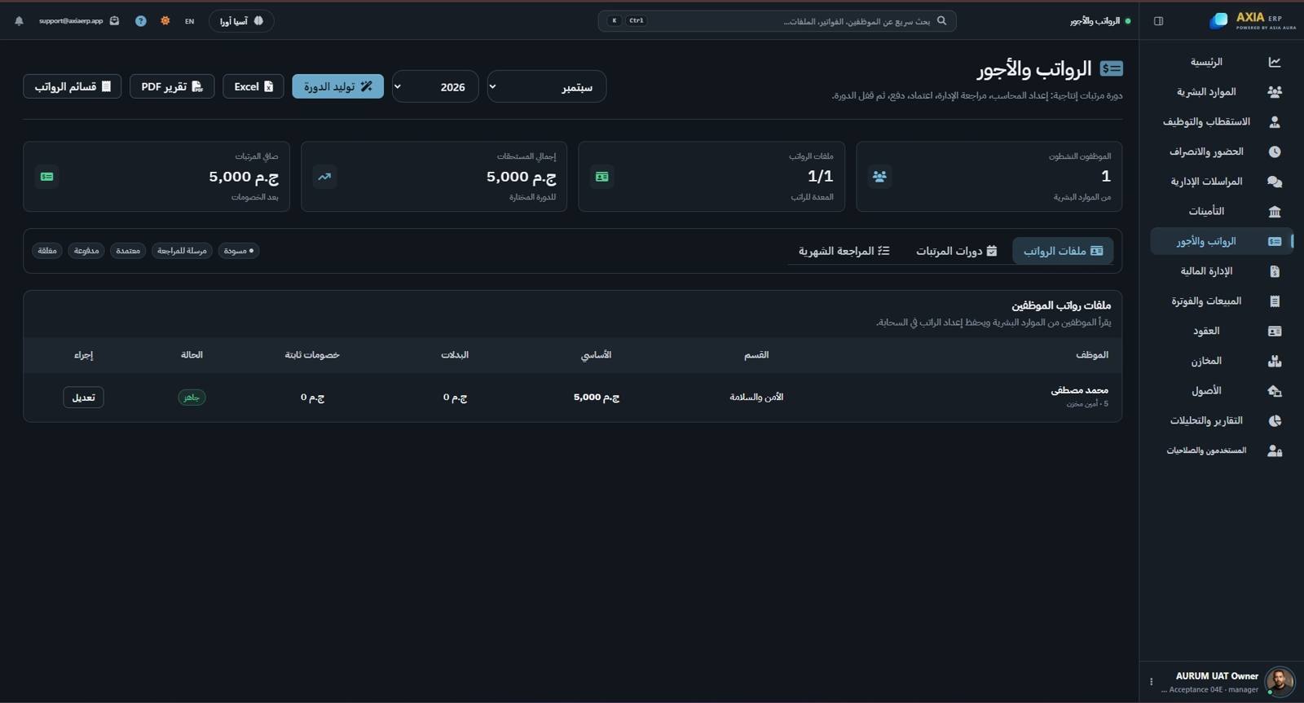Click the help question mark icon

point(141,21)
